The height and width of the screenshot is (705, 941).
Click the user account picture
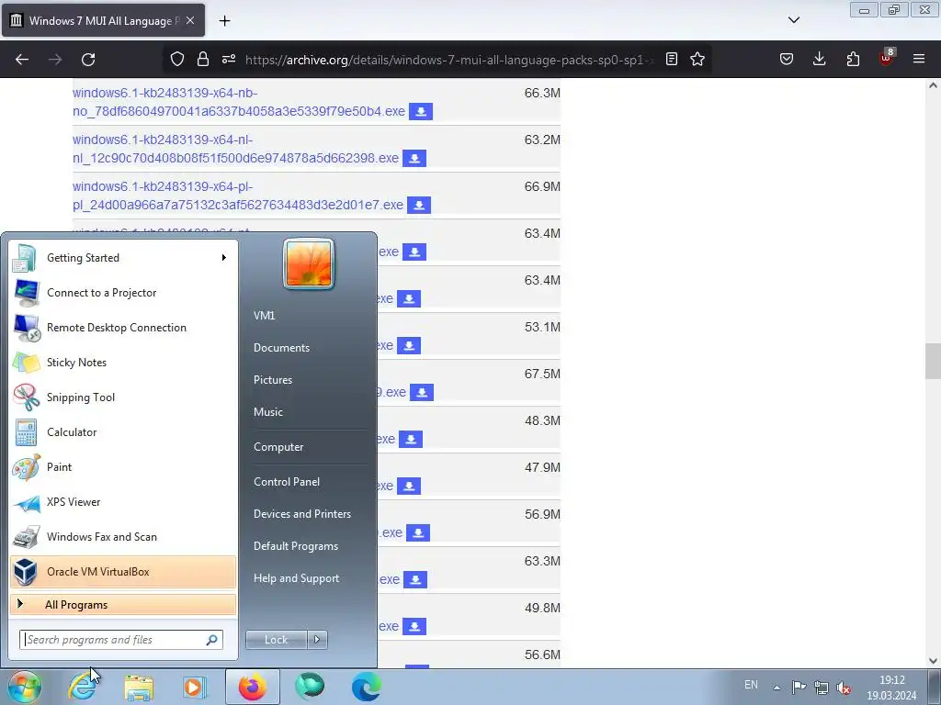pyautogui.click(x=309, y=263)
